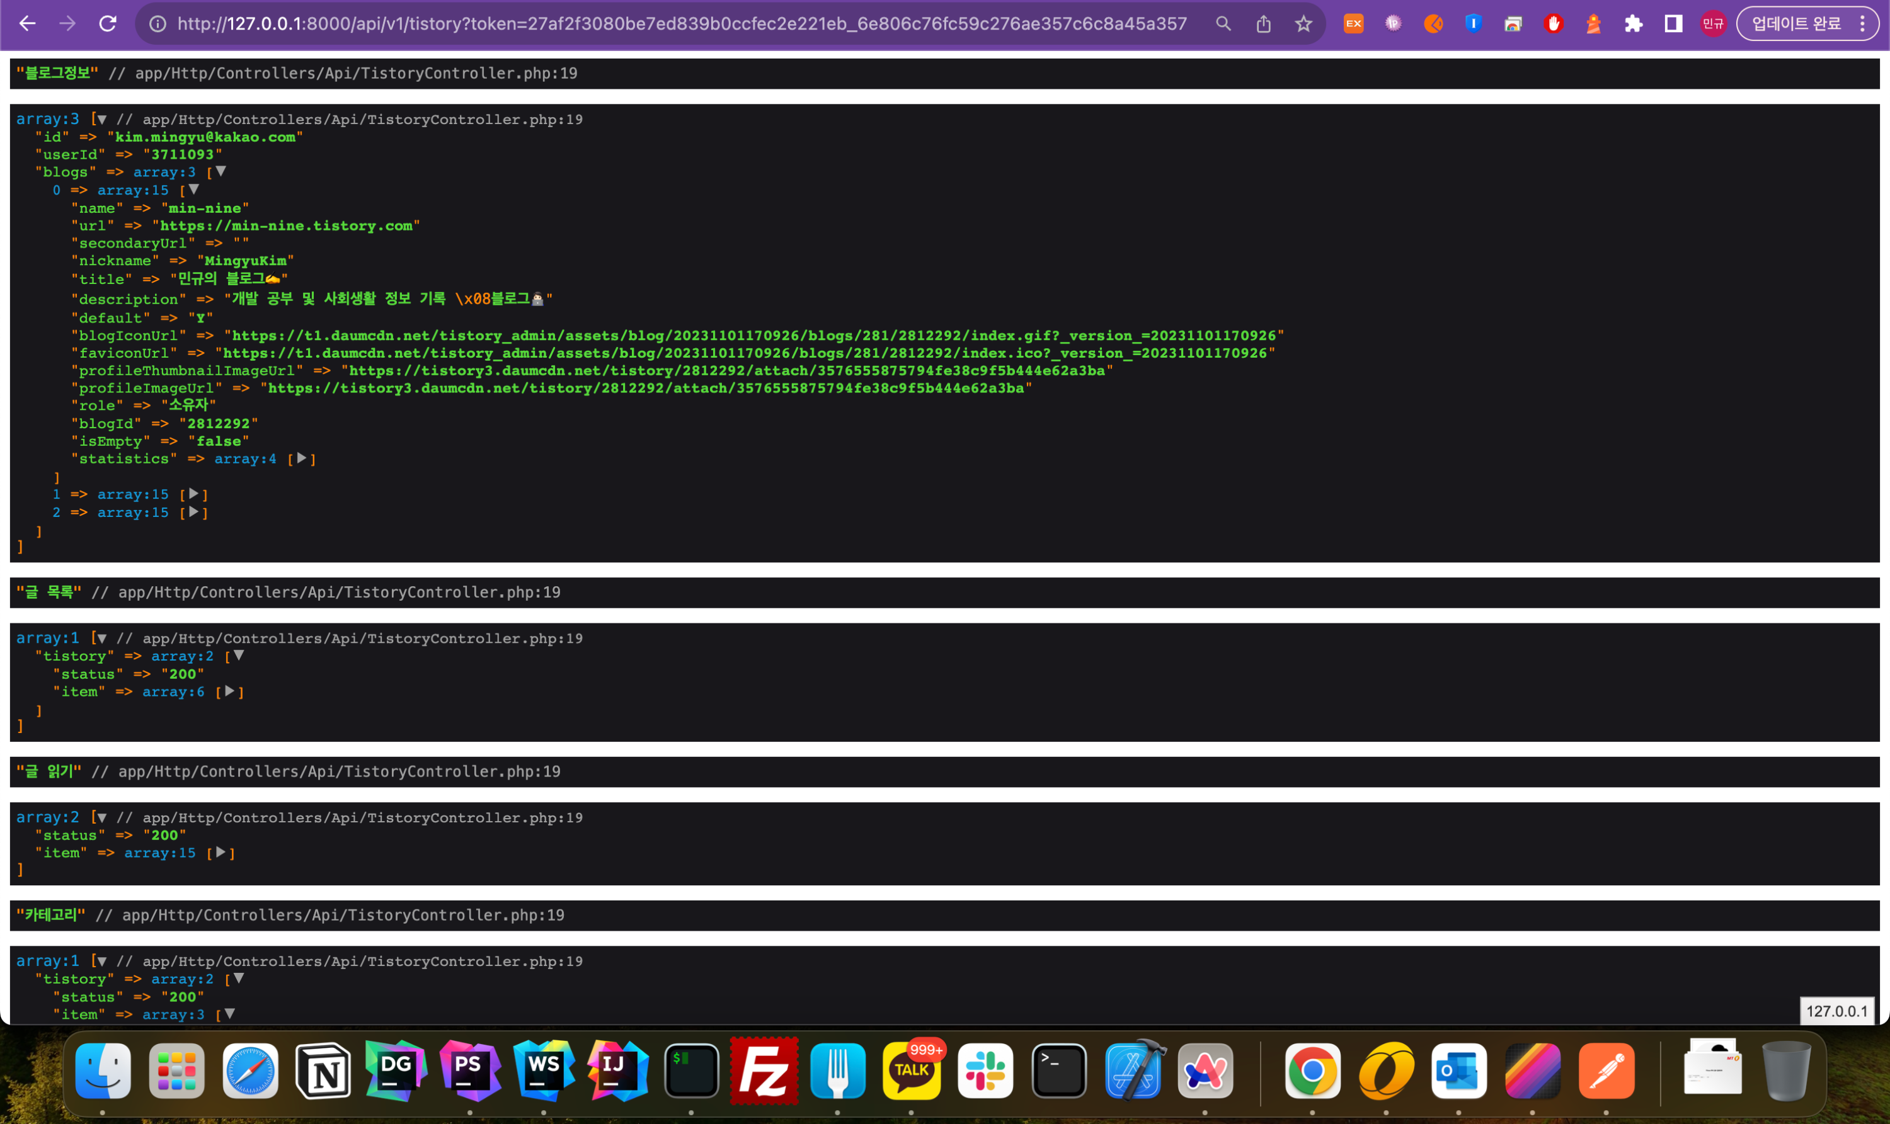Click the URL address bar
The image size is (1890, 1124).
(x=682, y=24)
